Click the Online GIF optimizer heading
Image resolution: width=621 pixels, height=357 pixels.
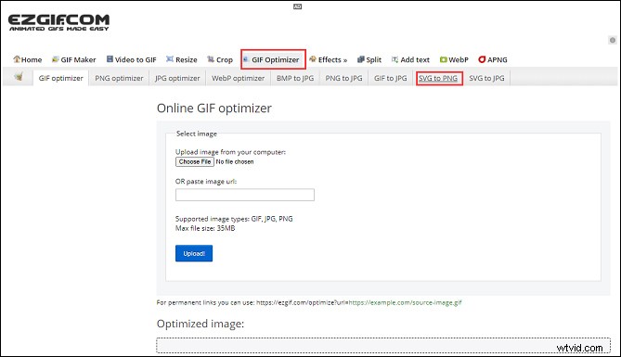click(214, 108)
